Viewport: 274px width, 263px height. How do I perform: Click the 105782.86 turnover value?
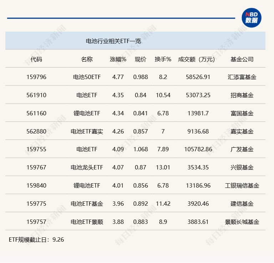point(198,149)
